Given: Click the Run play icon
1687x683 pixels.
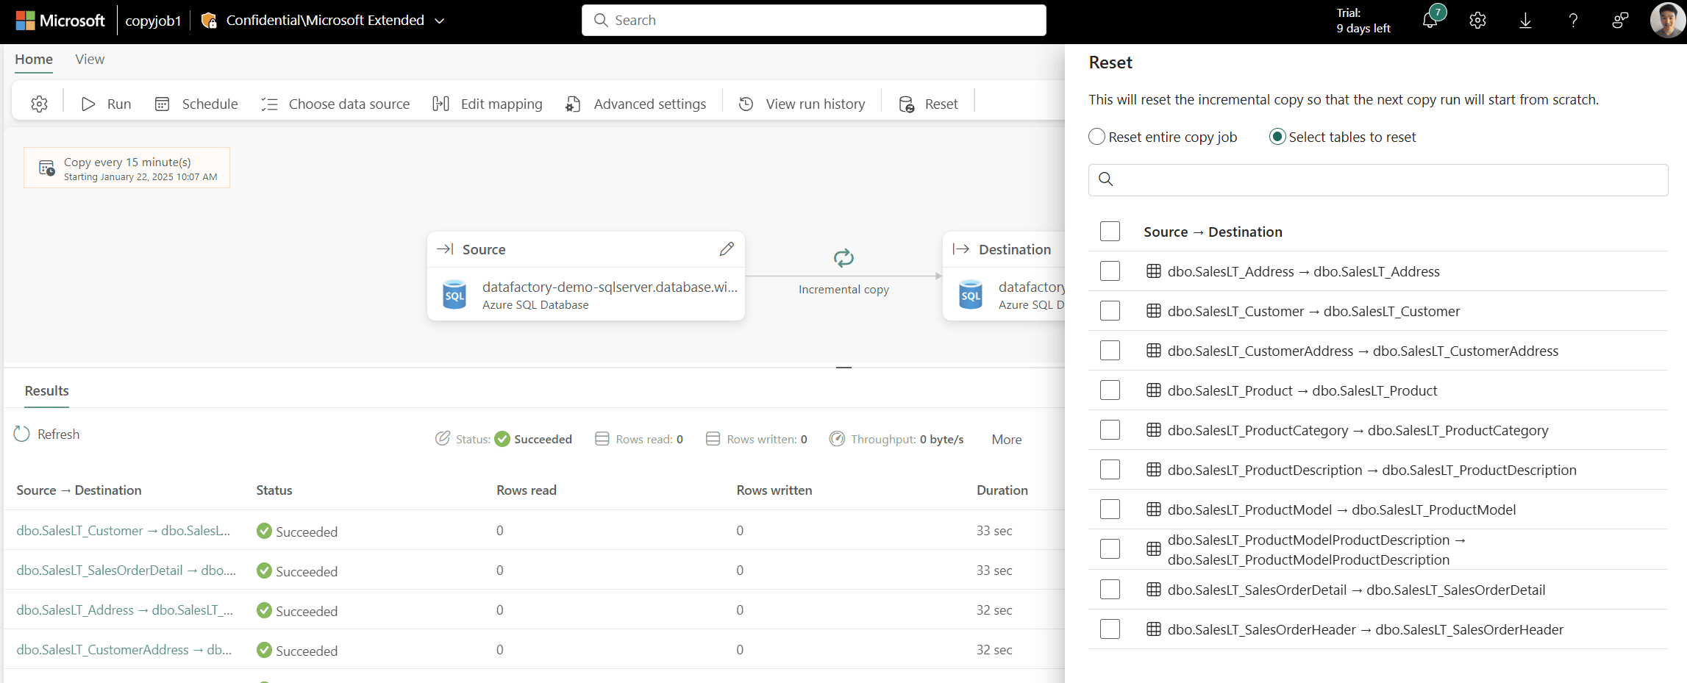Looking at the screenshot, I should tap(88, 104).
